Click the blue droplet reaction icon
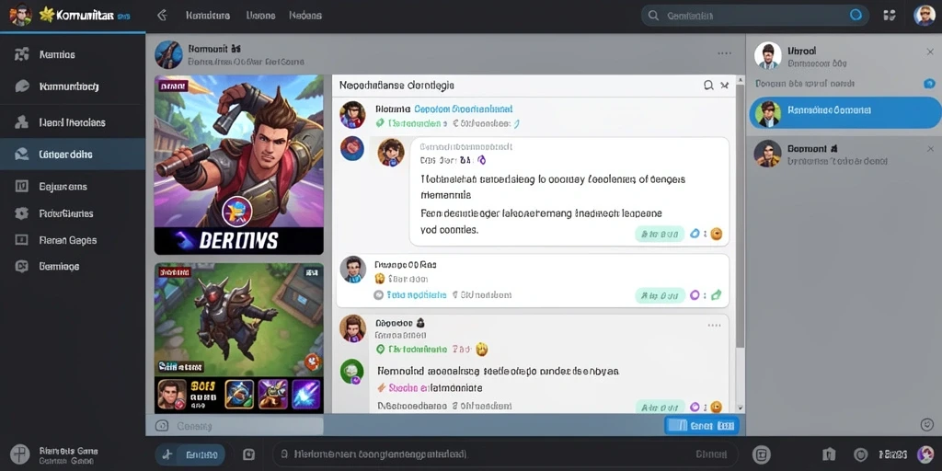The height and width of the screenshot is (471, 942). click(x=695, y=234)
